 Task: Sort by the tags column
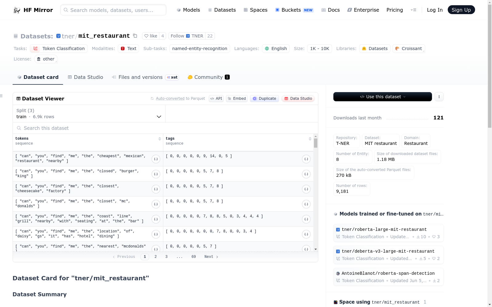[x=310, y=139]
